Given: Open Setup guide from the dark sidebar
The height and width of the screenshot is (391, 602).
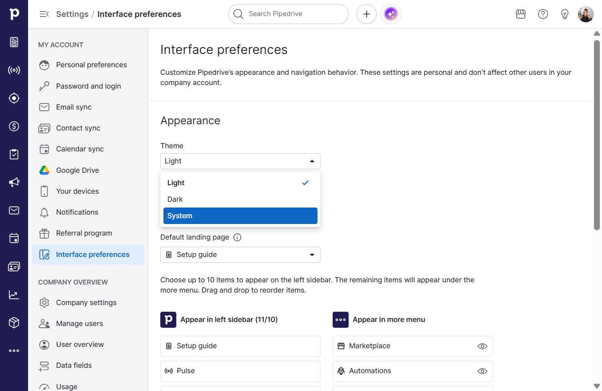Looking at the screenshot, I should coord(14,42).
